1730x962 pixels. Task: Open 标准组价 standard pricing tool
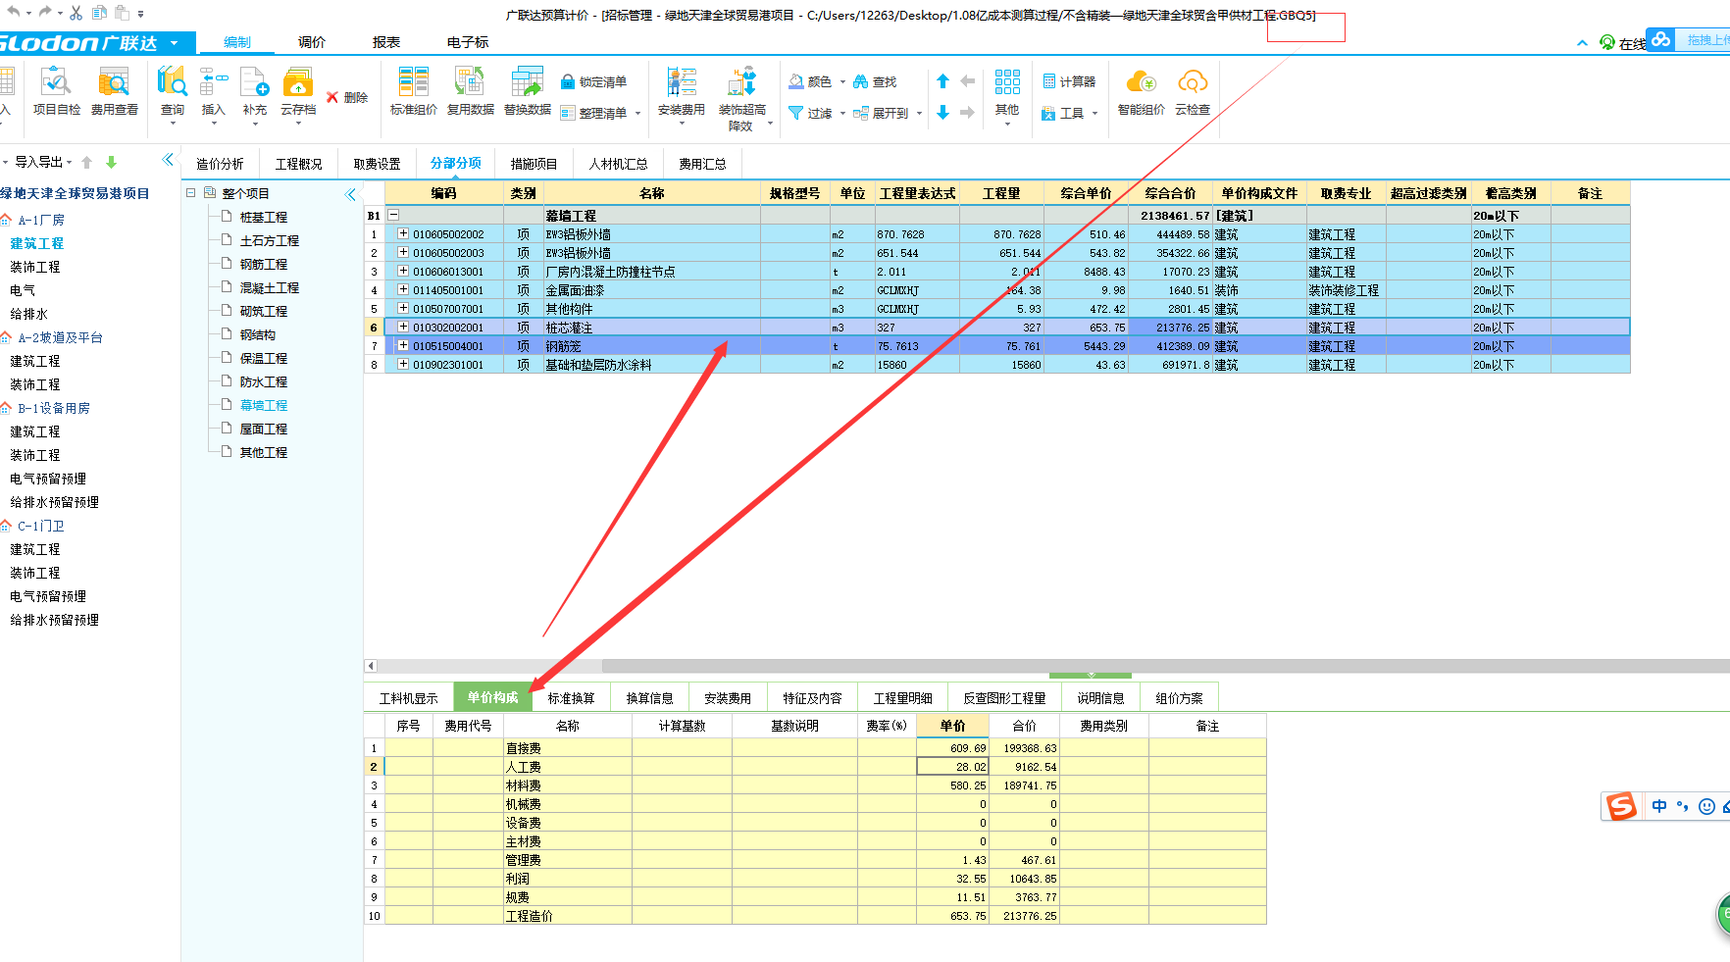pyautogui.click(x=413, y=91)
